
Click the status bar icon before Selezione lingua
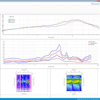[x=91, y=99]
